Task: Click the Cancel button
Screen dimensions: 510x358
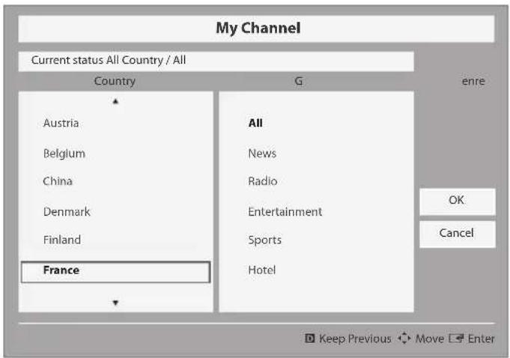Action: (x=458, y=234)
